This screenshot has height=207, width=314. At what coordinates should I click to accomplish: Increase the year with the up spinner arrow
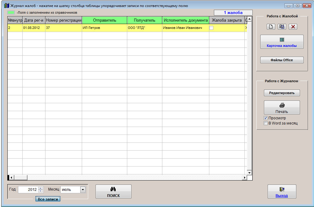pyautogui.click(x=41, y=188)
